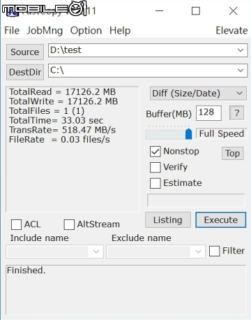Expand the Source path dropdown

pos(241,50)
